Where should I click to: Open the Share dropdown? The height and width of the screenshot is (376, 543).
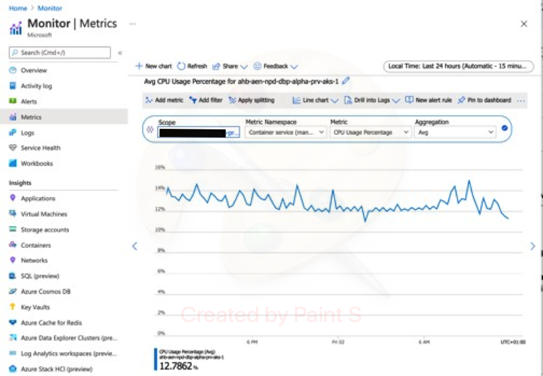(x=230, y=66)
